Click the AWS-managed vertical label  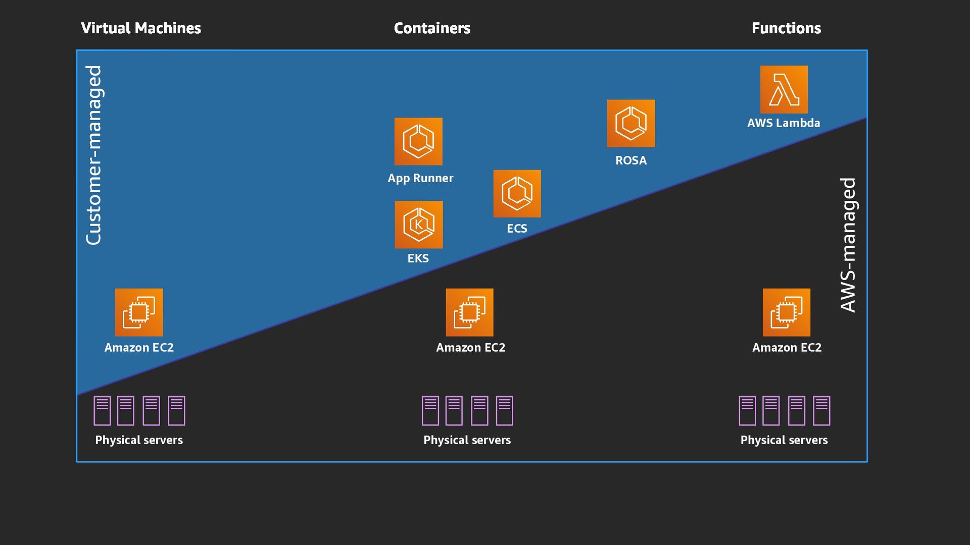coord(848,245)
